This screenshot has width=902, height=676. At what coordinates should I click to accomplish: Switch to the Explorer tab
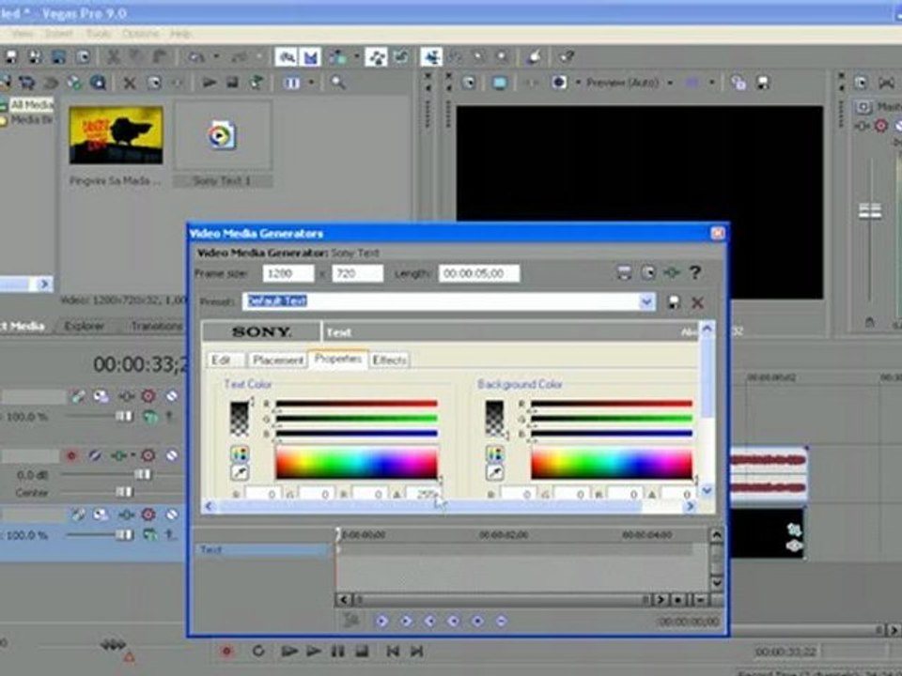(x=84, y=326)
